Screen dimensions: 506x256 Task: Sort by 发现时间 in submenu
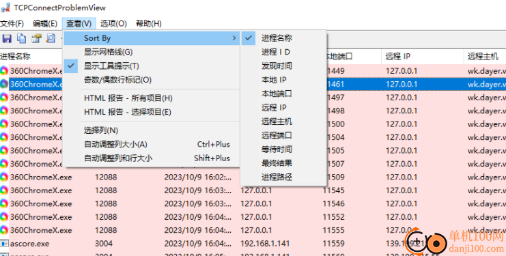(x=283, y=66)
